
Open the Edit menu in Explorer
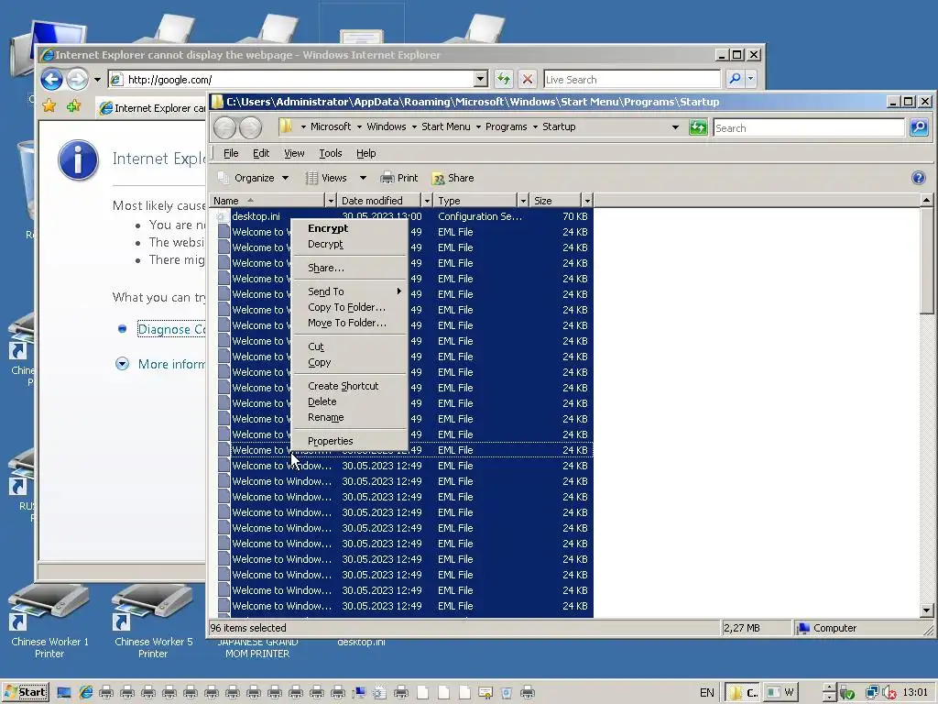(261, 153)
